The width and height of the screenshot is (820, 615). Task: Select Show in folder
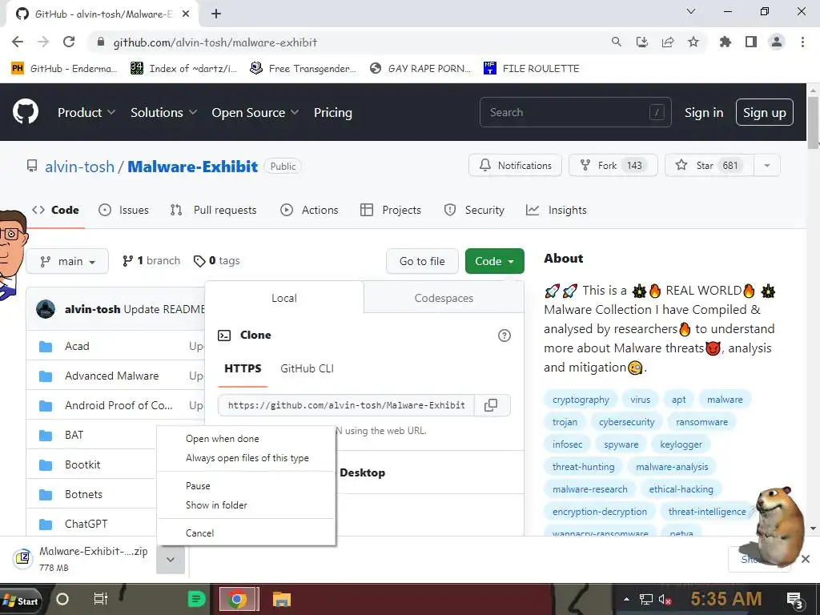tap(216, 505)
